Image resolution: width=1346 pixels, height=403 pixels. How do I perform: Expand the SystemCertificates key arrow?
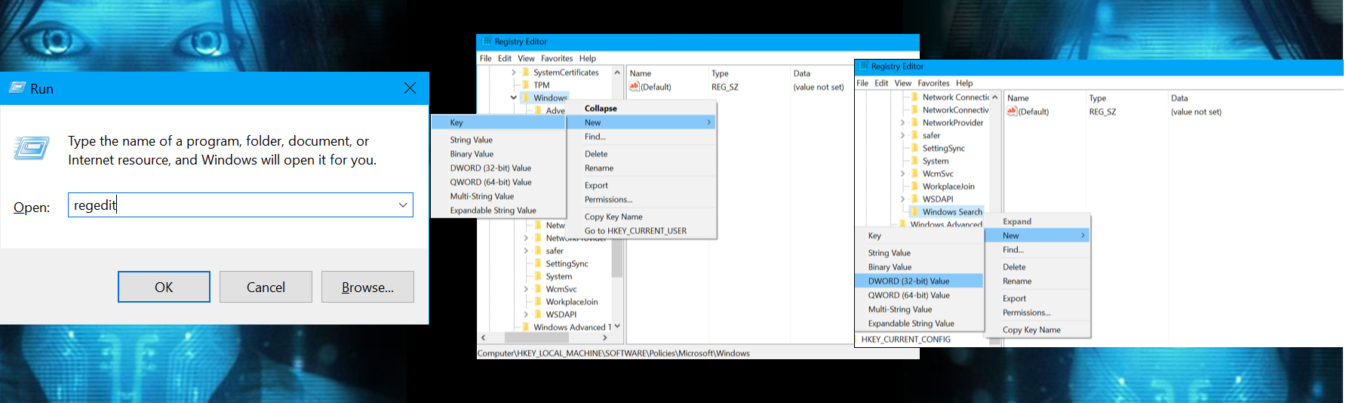(x=514, y=72)
